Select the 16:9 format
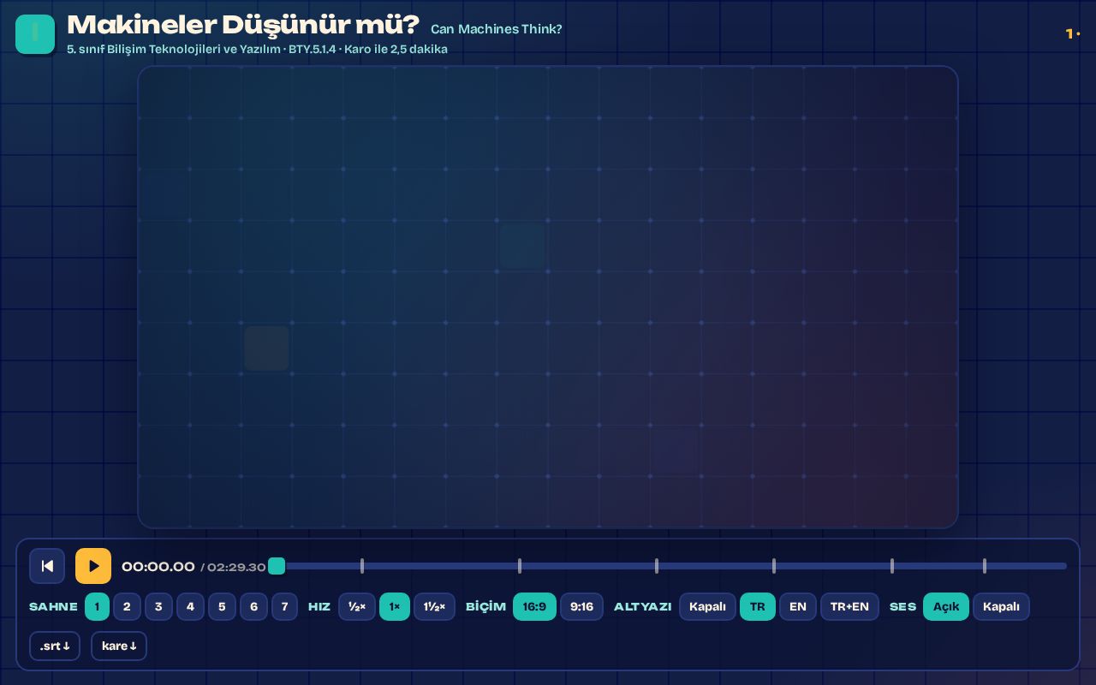This screenshot has height=685, width=1096. (x=534, y=606)
